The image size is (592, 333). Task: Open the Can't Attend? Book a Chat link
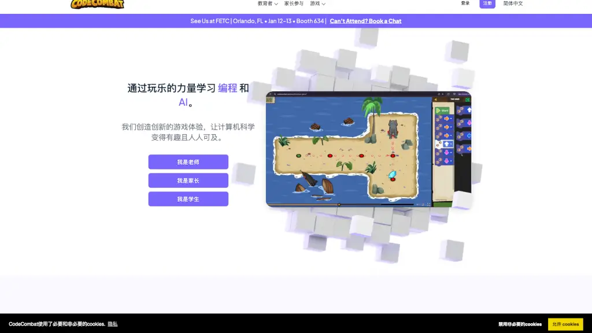[365, 21]
